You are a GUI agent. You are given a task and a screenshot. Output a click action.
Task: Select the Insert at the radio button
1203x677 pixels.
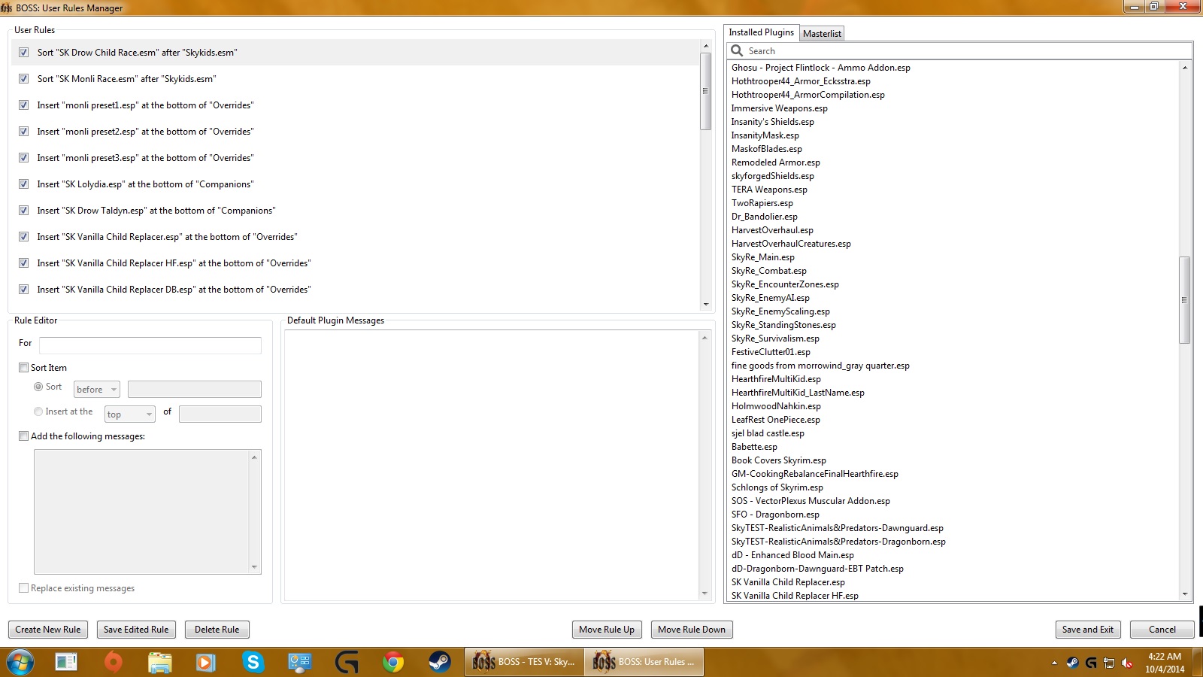38,411
